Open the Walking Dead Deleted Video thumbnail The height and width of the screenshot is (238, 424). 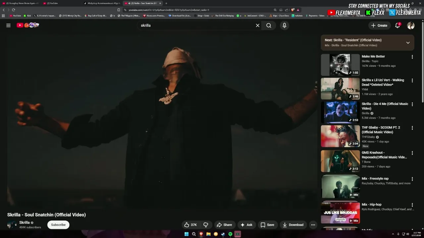[340, 89]
